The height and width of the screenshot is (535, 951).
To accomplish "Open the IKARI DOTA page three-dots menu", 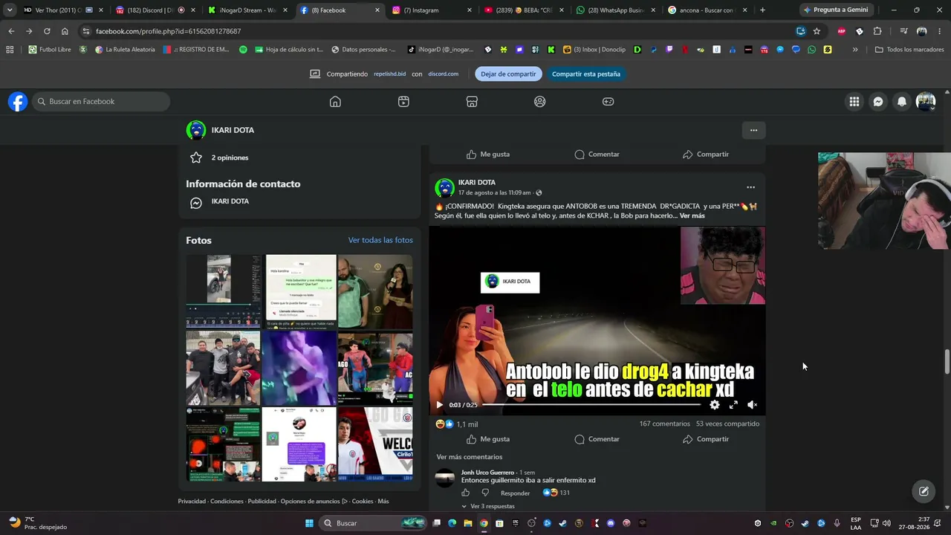I will click(753, 130).
